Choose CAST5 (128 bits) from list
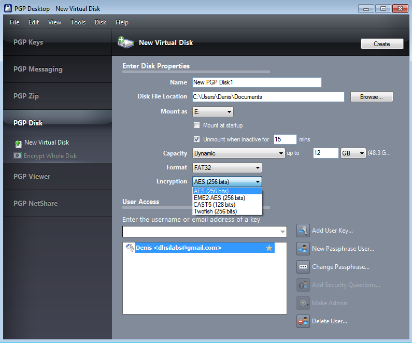 (215, 205)
